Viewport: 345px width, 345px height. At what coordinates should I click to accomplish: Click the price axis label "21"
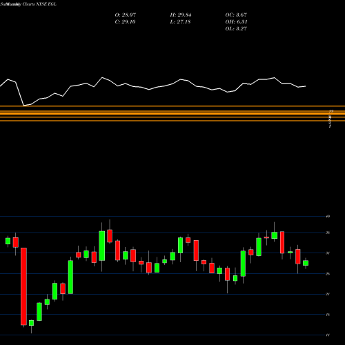[x=328, y=294]
